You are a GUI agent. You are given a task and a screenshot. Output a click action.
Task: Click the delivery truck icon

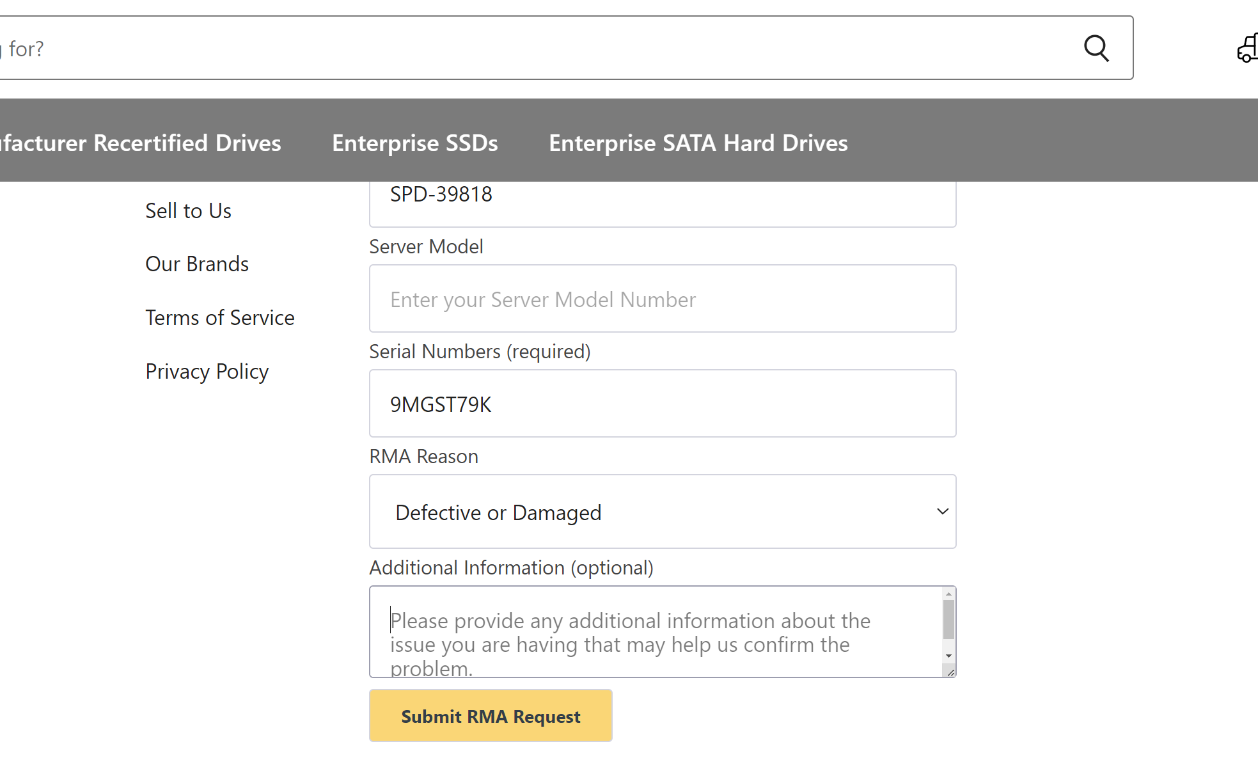[1248, 49]
